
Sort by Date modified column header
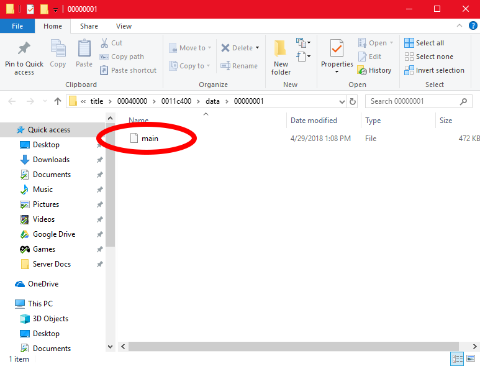pyautogui.click(x=314, y=121)
